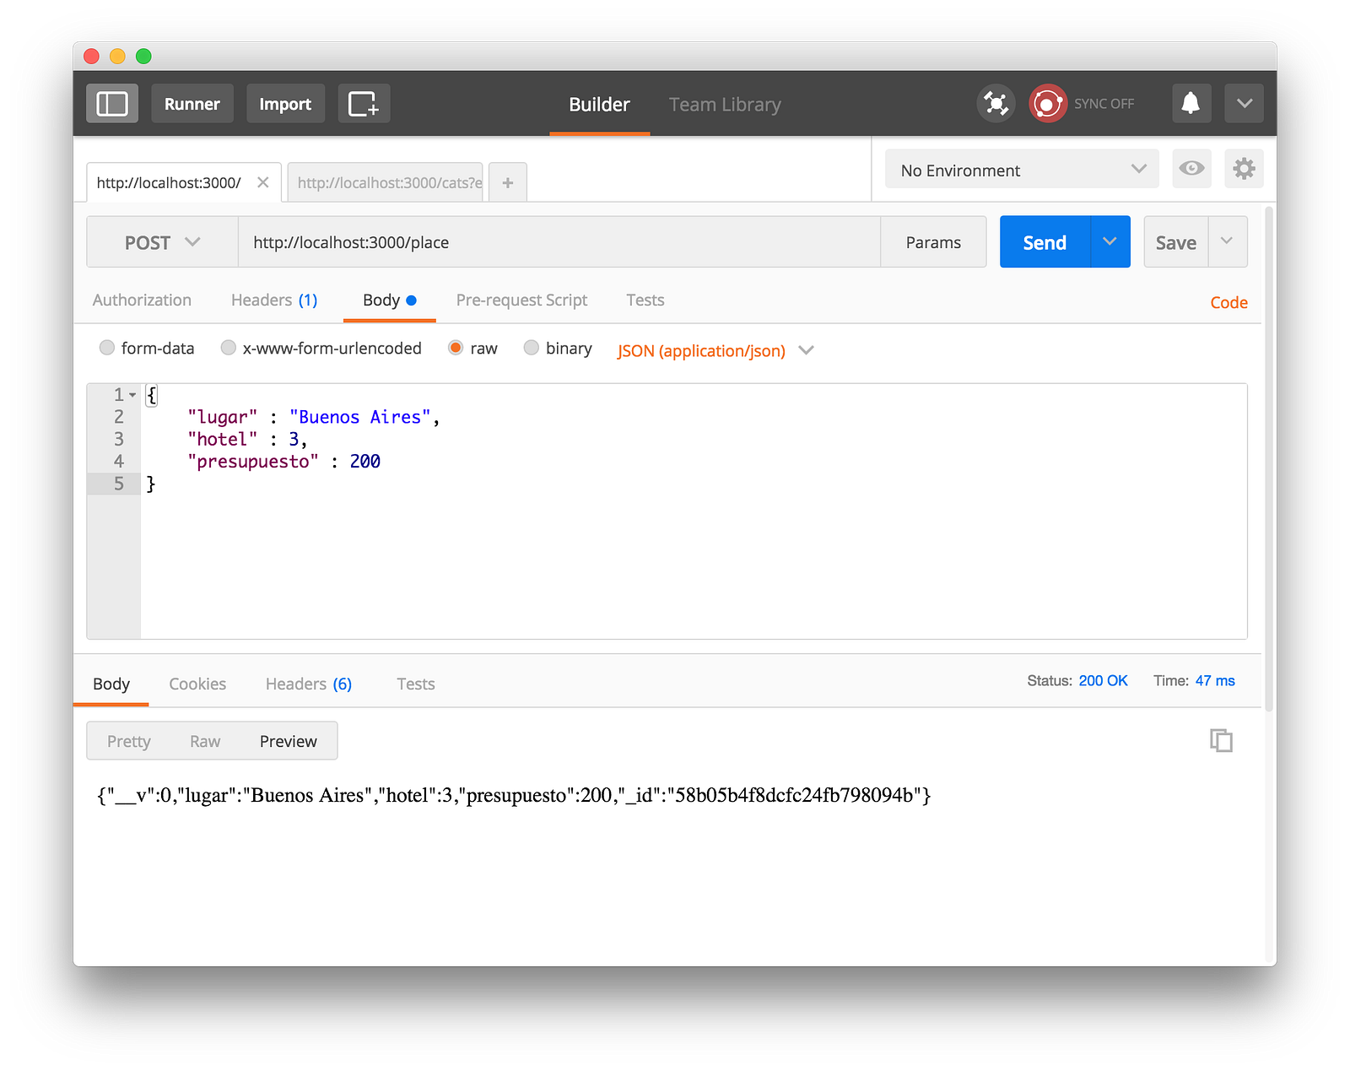Show environment quick look eye

pos(1191,169)
